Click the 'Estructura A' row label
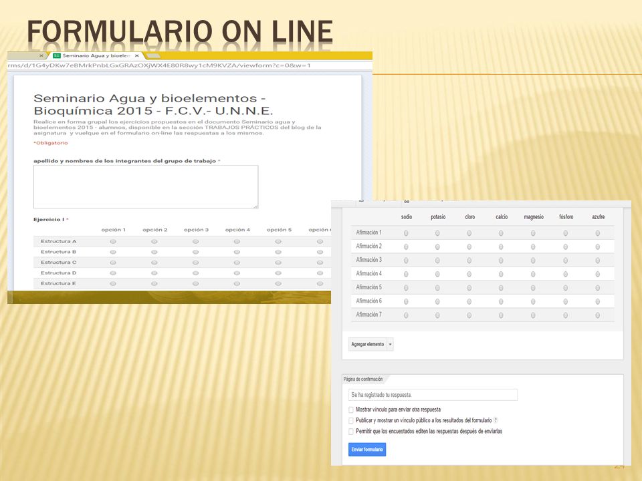 coord(59,241)
